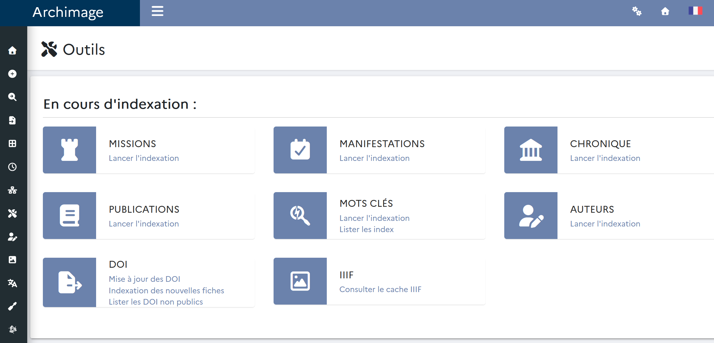
Task: Click the Manifestations calendar check tile icon
Action: [300, 150]
